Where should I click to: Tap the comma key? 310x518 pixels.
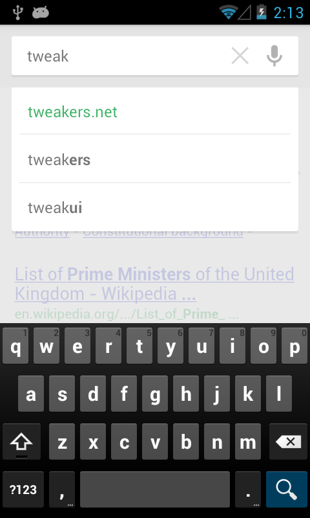click(x=62, y=489)
